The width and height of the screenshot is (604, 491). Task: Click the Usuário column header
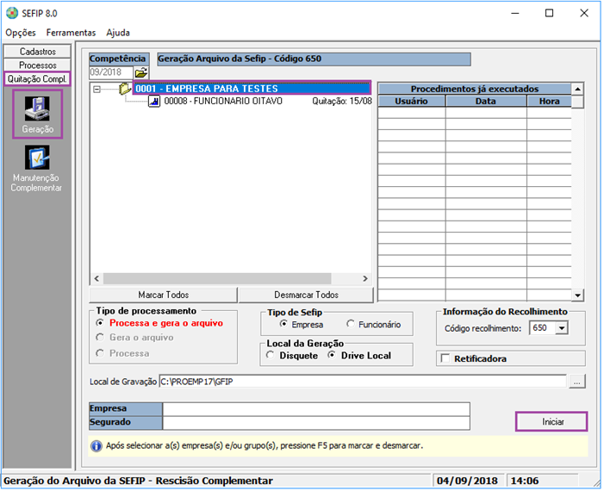pos(411,102)
